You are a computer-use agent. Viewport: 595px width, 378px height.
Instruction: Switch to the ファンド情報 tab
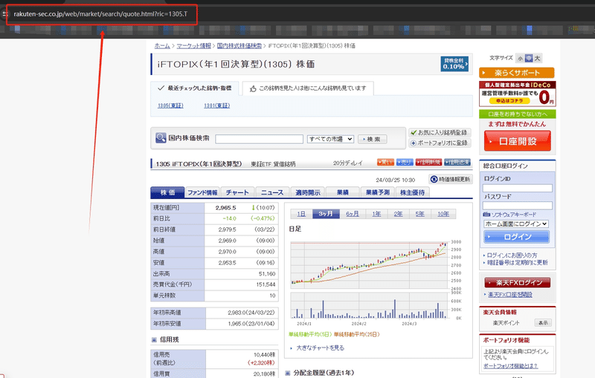(x=202, y=192)
